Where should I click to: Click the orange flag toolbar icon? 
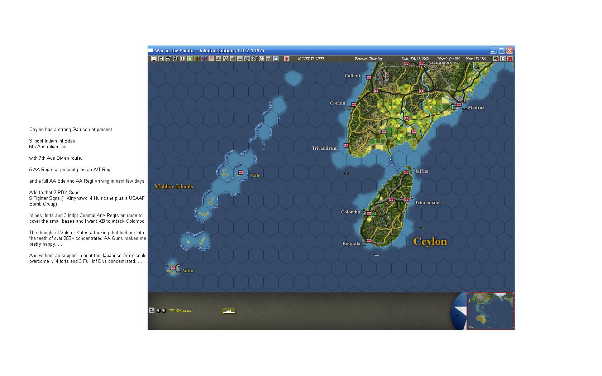coord(211,59)
